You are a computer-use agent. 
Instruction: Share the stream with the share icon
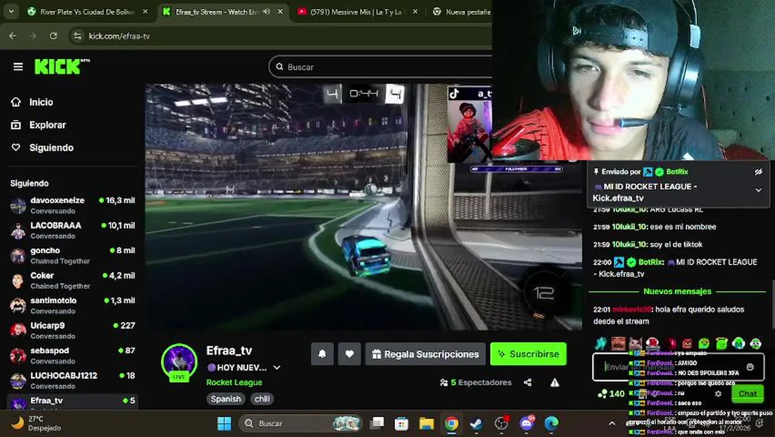tap(528, 382)
